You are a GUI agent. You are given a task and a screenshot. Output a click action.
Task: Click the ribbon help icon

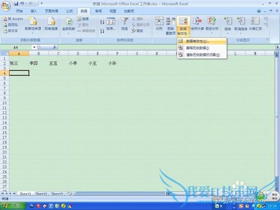[259, 11]
